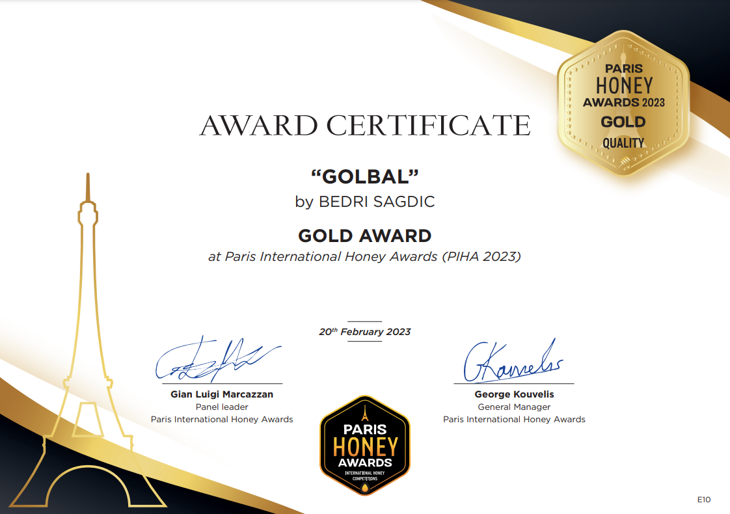The height and width of the screenshot is (514, 730).
Task: Select the "by BEDRI SAGDIC" line
Action: point(365,202)
